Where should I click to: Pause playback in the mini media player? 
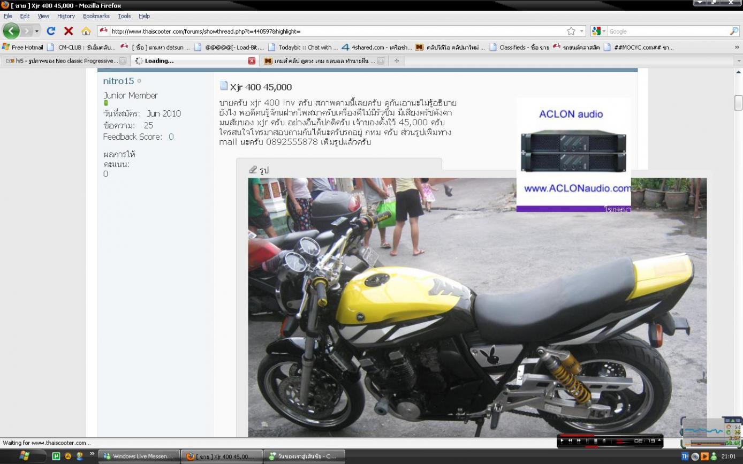point(587,441)
